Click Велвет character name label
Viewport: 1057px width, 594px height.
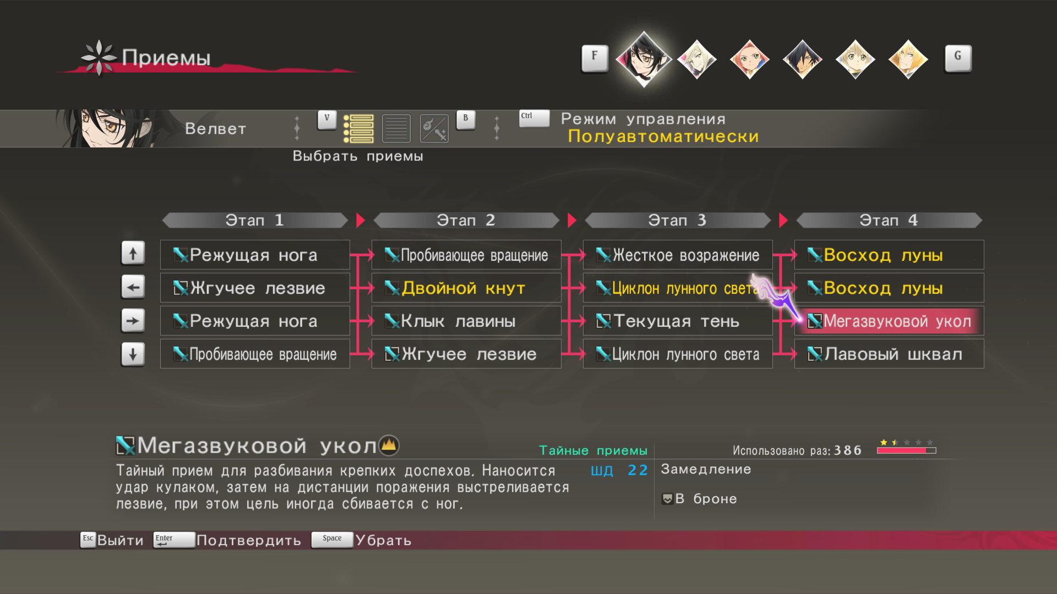pyautogui.click(x=215, y=129)
